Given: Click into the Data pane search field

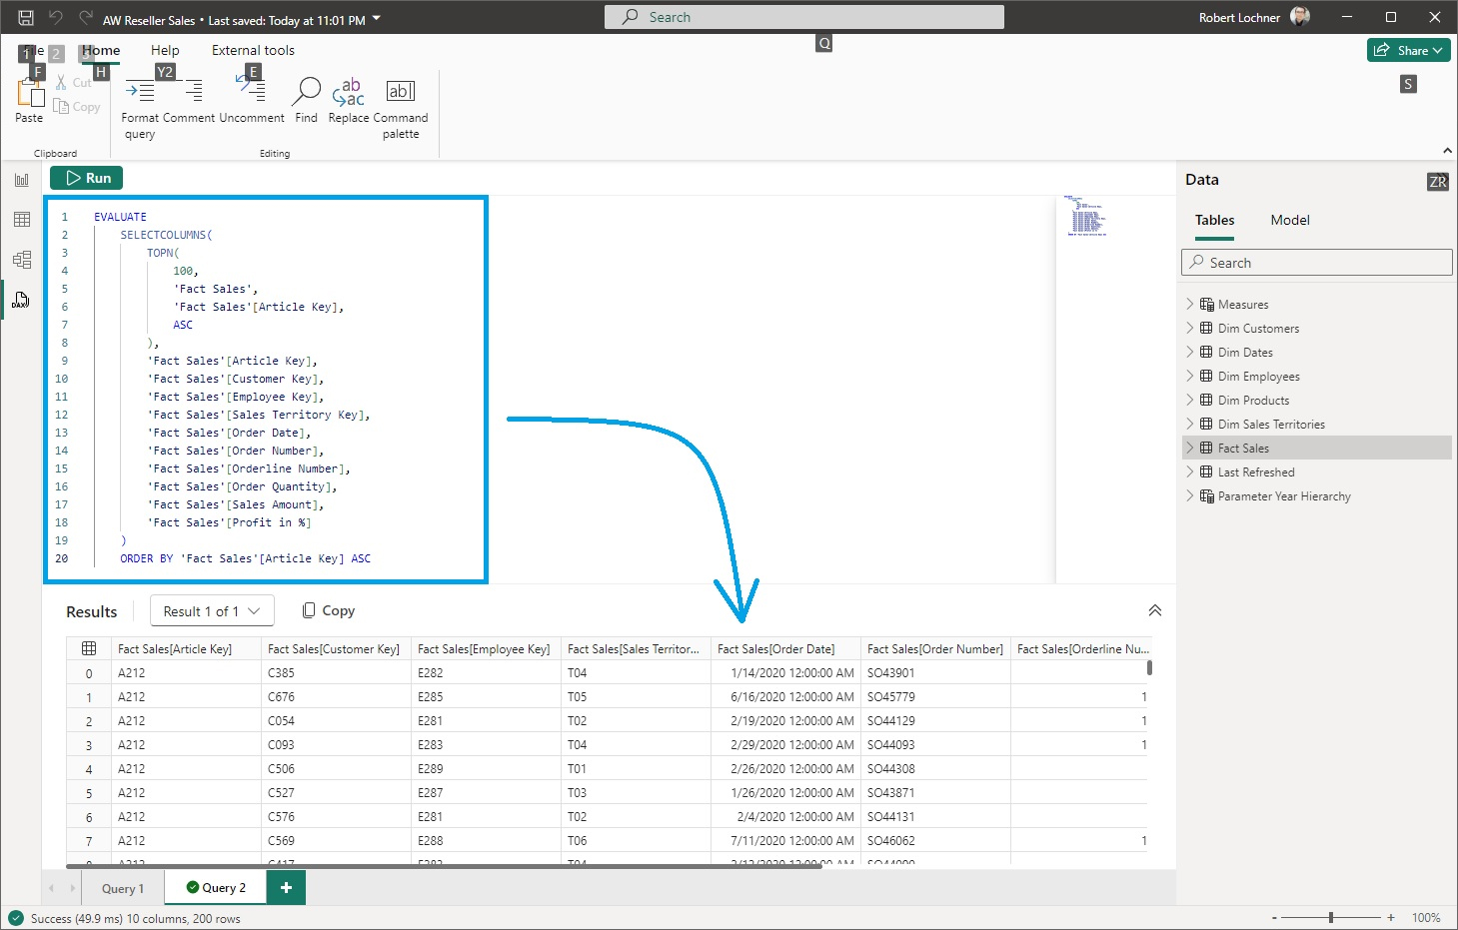Looking at the screenshot, I should click(x=1316, y=262).
